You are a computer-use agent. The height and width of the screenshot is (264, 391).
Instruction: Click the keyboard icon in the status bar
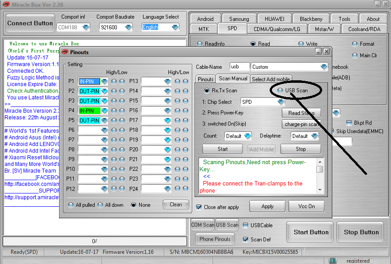click(332, 261)
